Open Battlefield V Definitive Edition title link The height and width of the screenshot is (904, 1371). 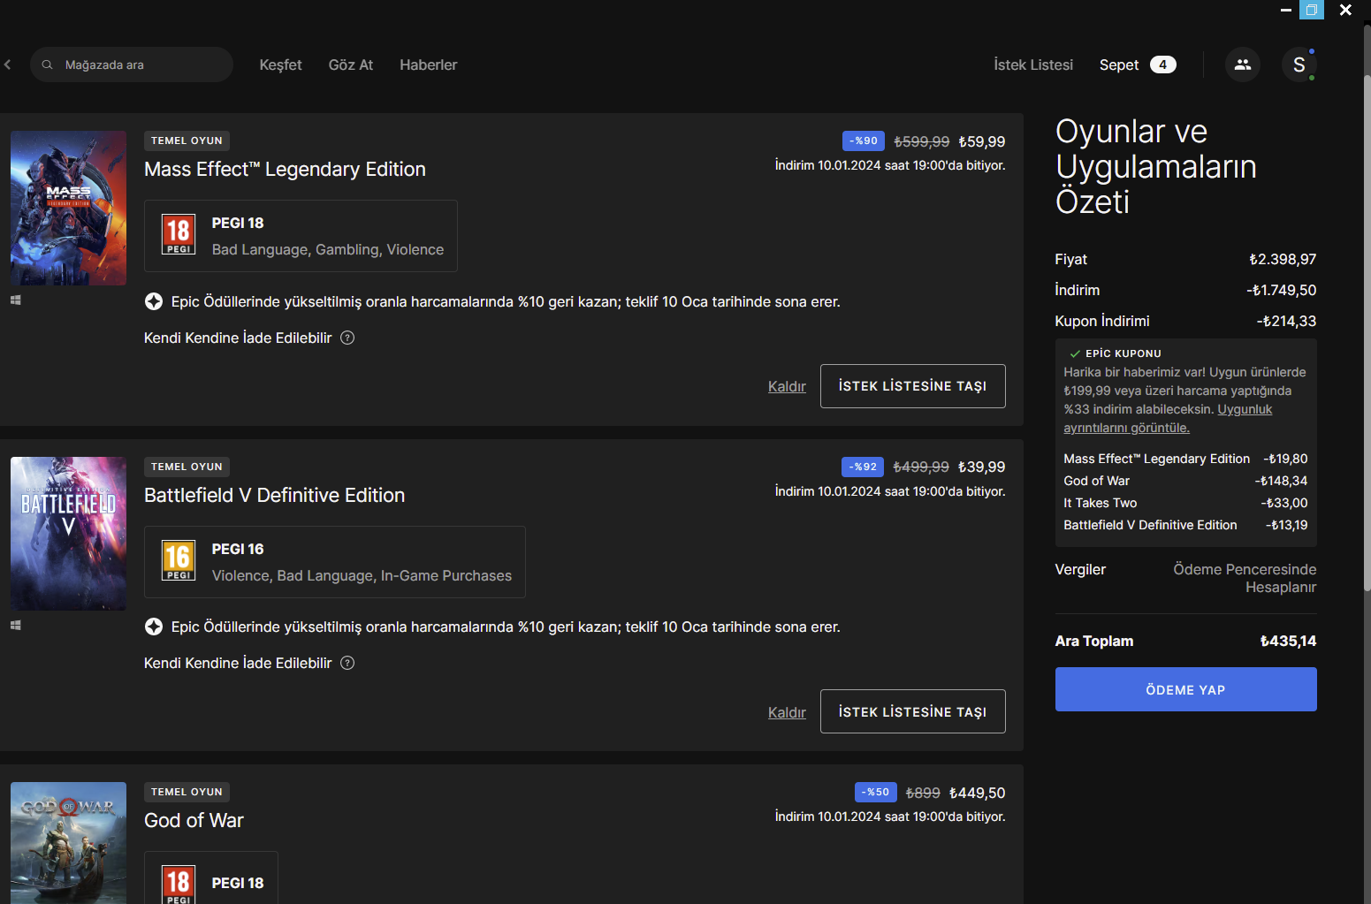click(x=274, y=495)
